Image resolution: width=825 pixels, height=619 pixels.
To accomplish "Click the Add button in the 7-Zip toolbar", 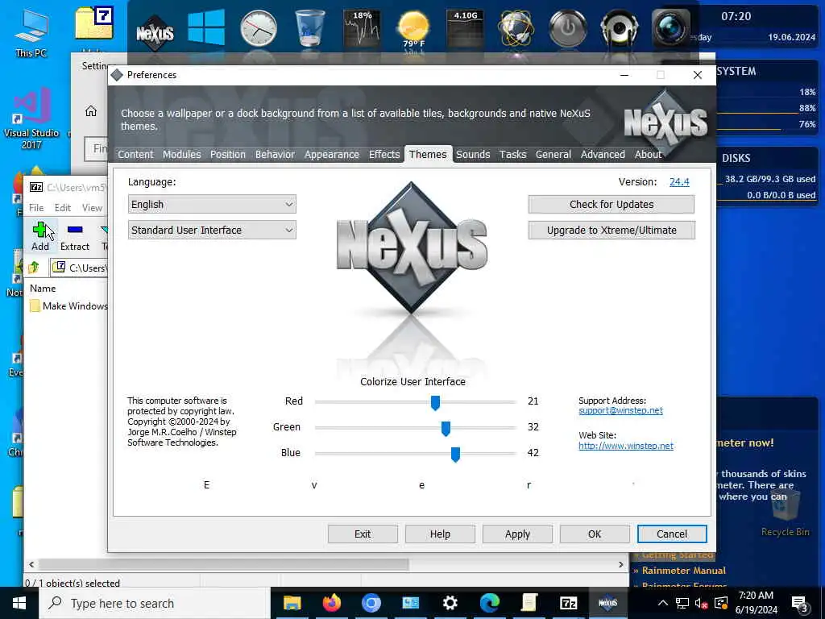I will pos(40,236).
